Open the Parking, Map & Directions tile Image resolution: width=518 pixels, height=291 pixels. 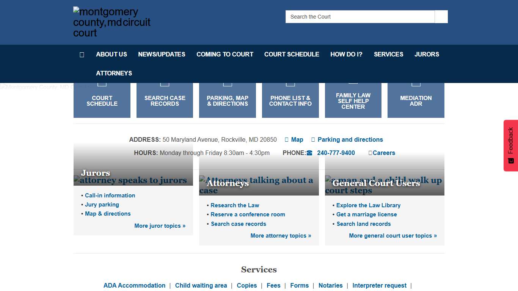click(228, 100)
